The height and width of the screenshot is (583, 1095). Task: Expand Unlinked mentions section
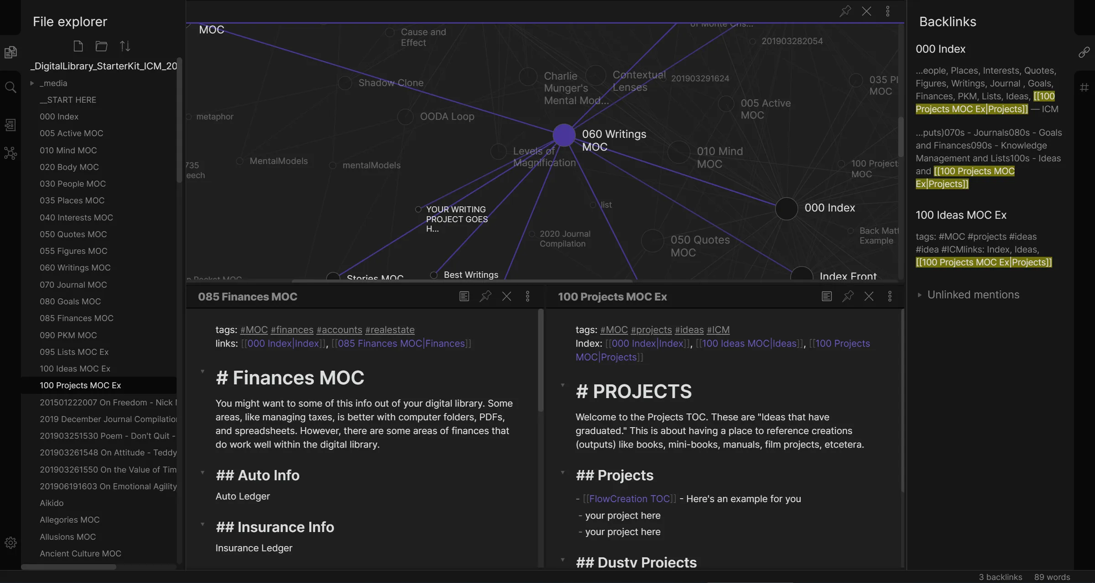[973, 295]
